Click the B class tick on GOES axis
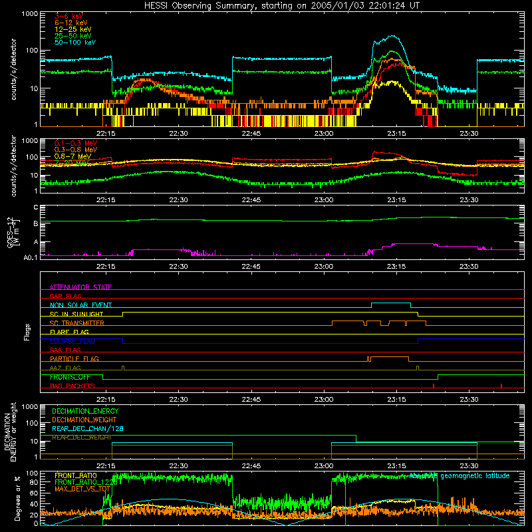 [36, 224]
